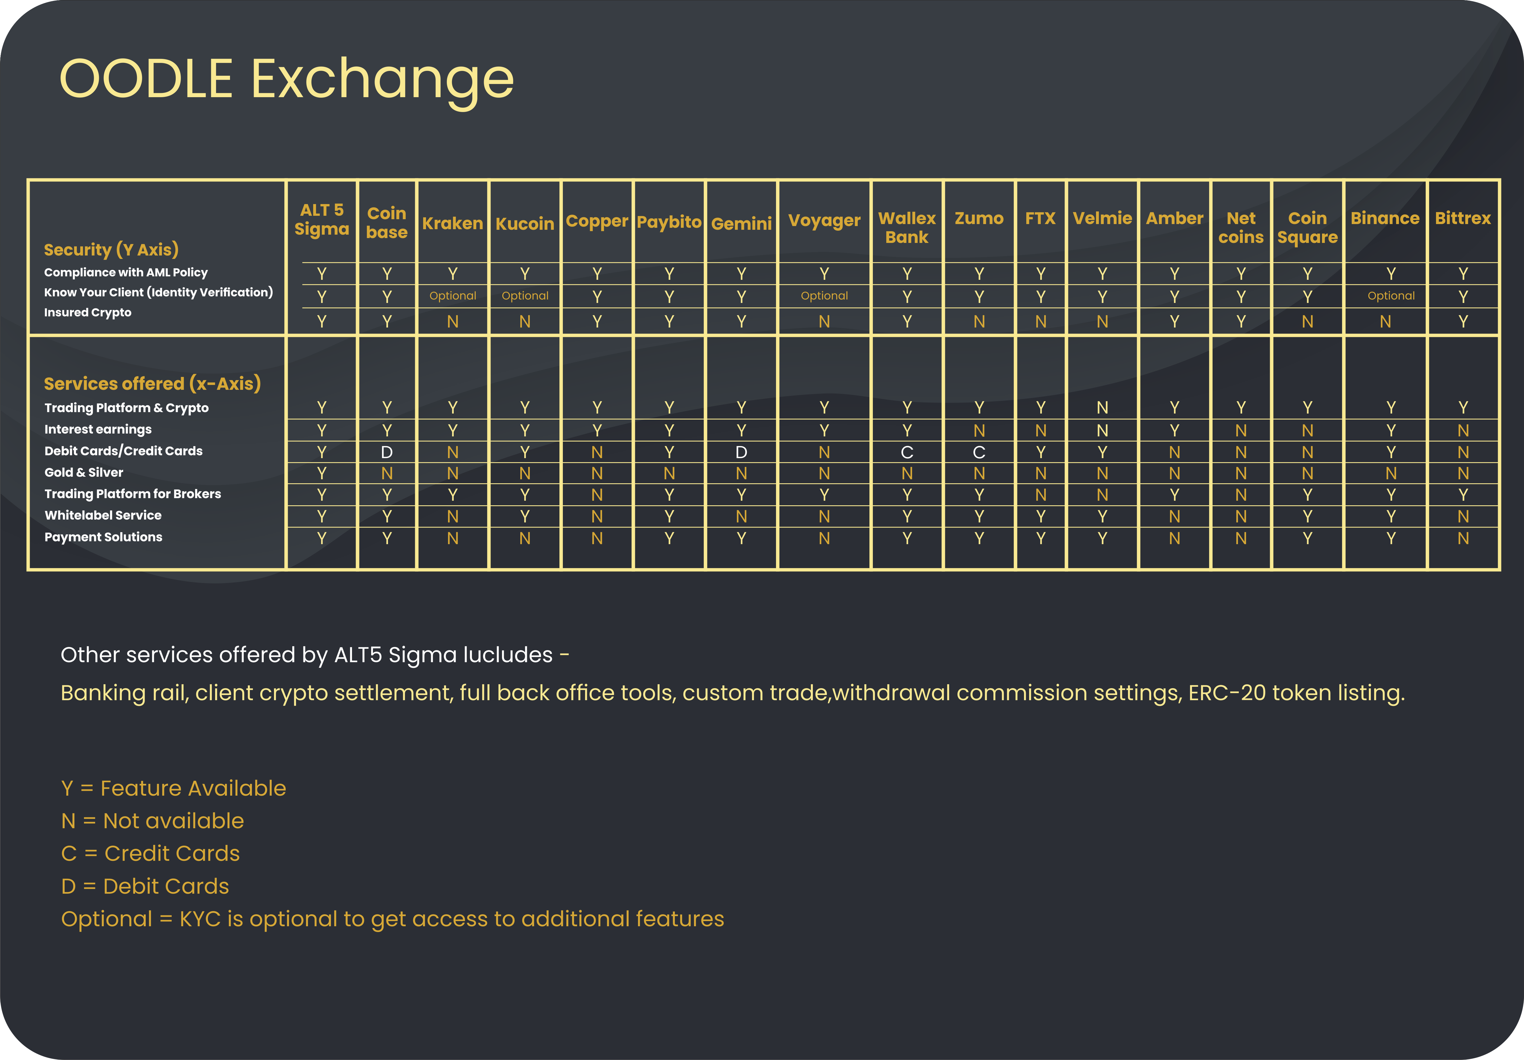This screenshot has width=1524, height=1060.
Task: Select the Insured Crypto row label
Action: coord(88,313)
